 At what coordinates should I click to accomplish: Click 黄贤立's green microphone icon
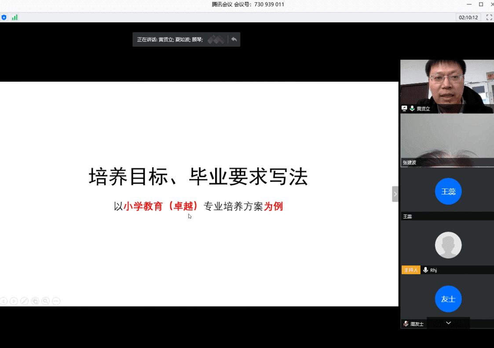[412, 109]
